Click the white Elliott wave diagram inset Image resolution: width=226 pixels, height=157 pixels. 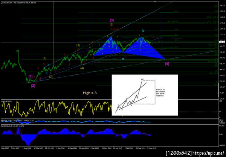pyautogui.click(x=145, y=95)
